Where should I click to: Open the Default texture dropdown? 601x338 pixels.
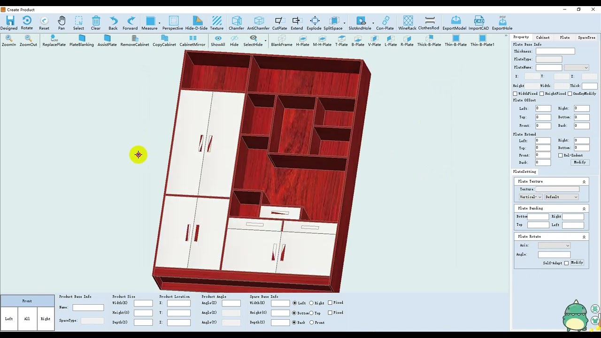(562, 197)
